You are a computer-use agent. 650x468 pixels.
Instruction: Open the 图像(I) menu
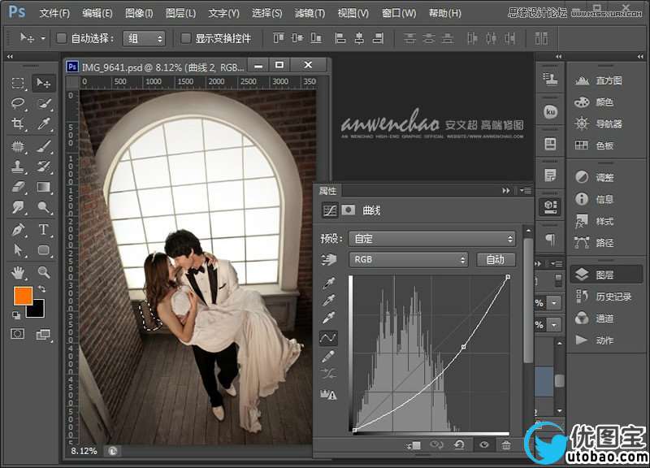click(x=139, y=13)
